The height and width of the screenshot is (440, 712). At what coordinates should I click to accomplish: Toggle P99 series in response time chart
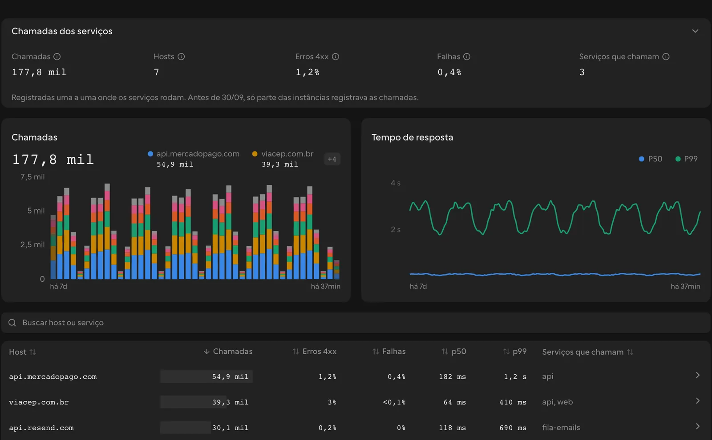(x=687, y=159)
